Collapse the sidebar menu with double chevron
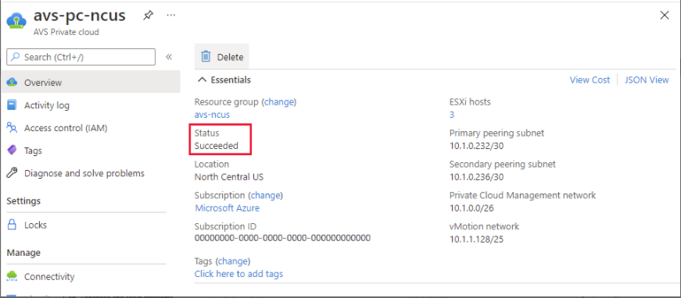The image size is (681, 298). 169,57
